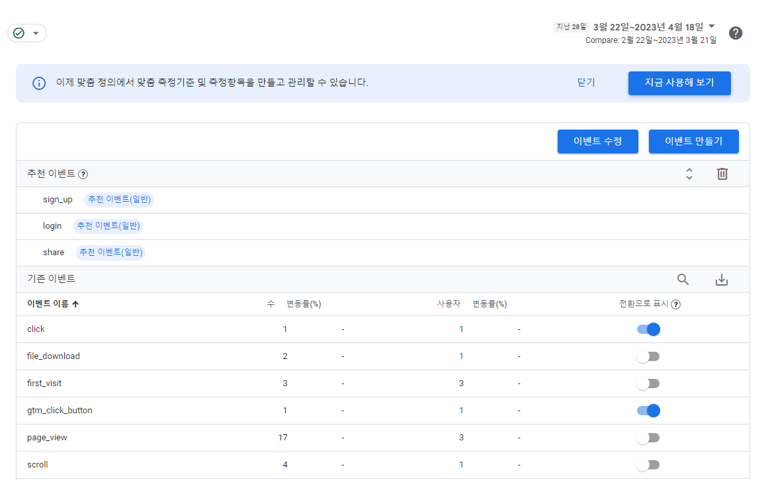Select the login recommended event
768x480 pixels.
pyautogui.click(x=52, y=226)
